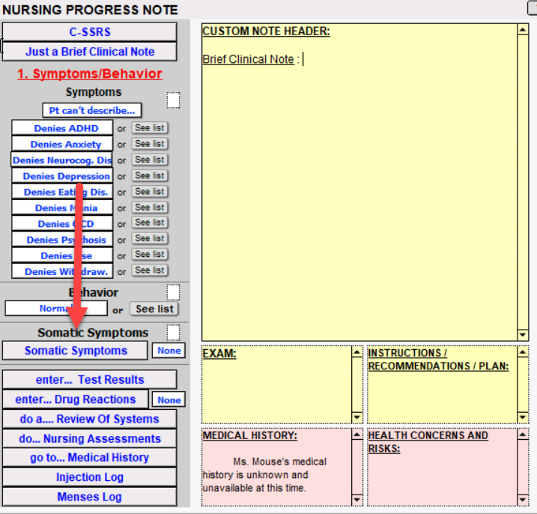Open do a... Review Of Systems

pyautogui.click(x=90, y=419)
